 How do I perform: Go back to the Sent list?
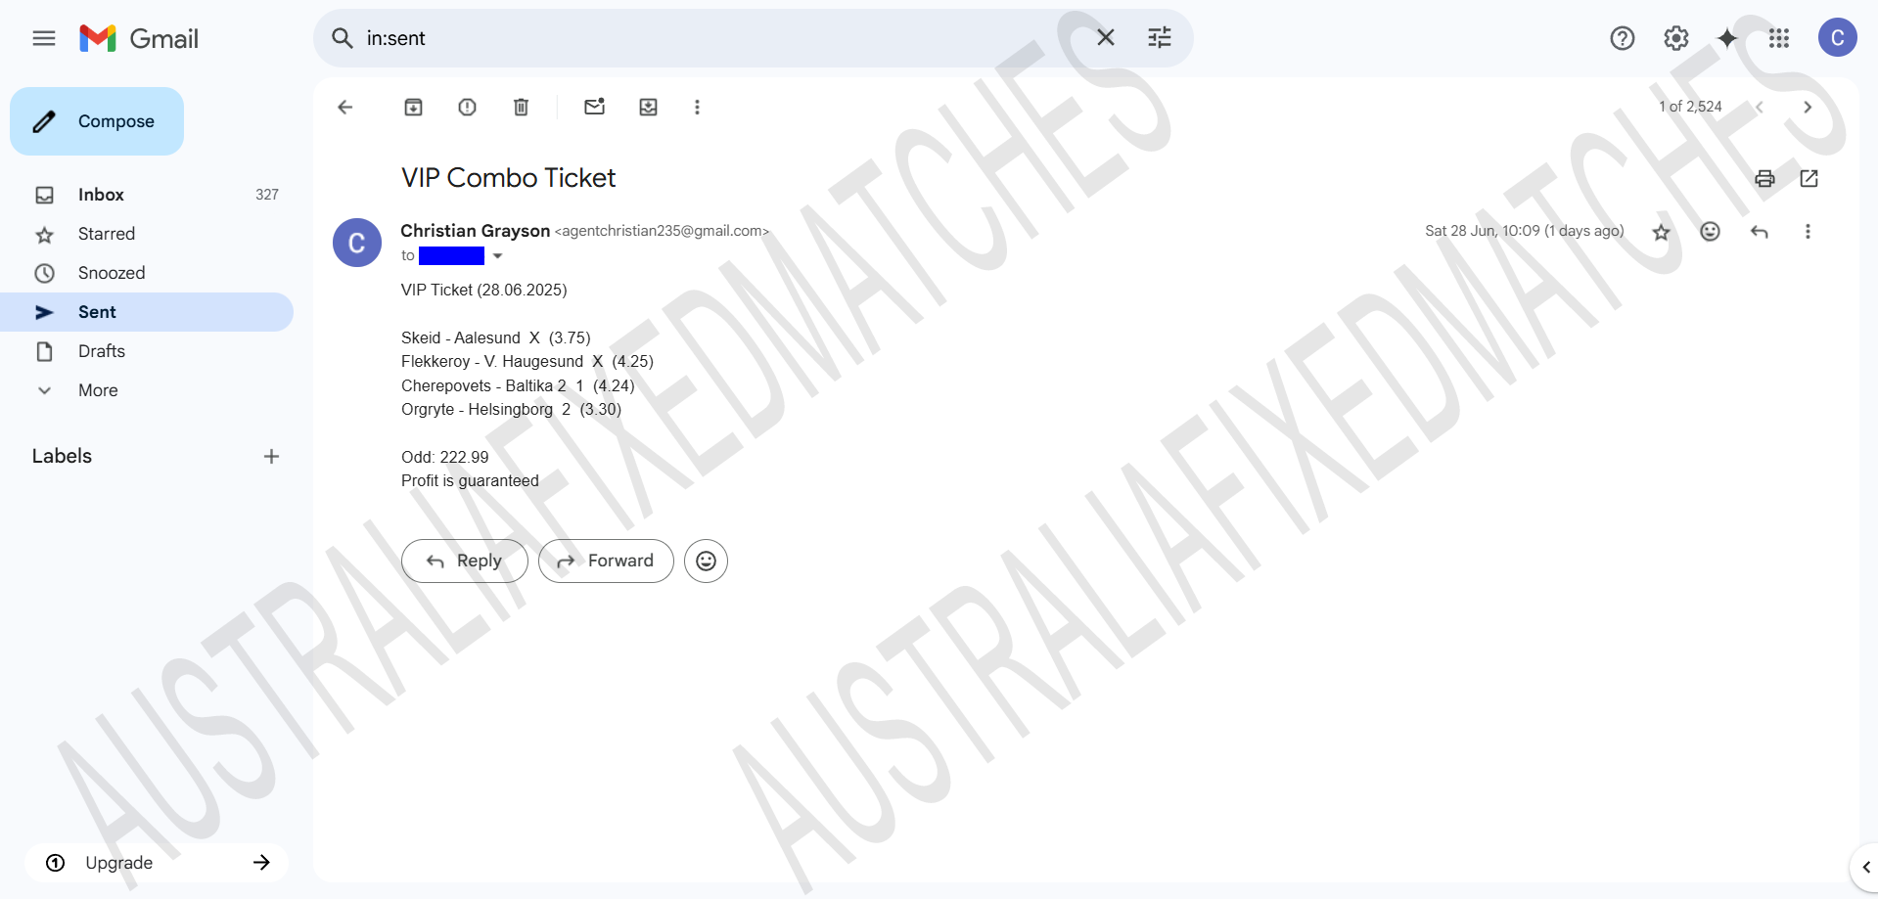344,107
